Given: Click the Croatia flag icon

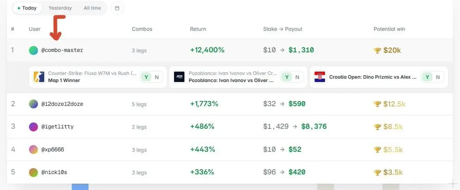Looking at the screenshot, I should coord(320,77).
